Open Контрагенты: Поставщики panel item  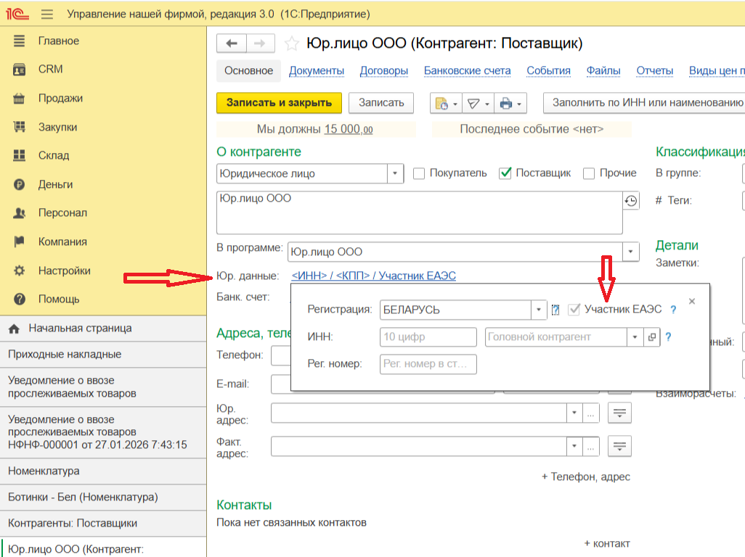click(103, 524)
